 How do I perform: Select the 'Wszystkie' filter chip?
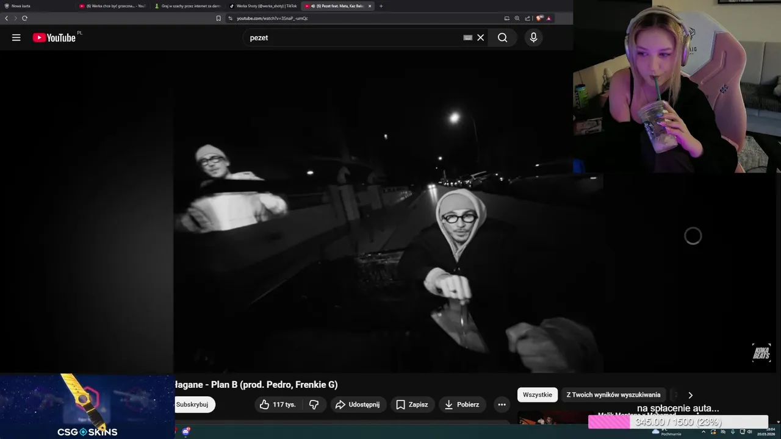(538, 394)
